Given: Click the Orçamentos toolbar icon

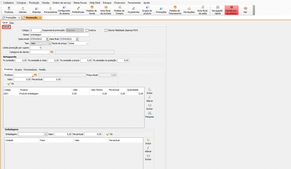Looking at the screenshot, I should tap(133, 10).
